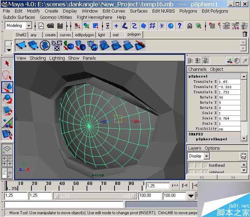Click the Translate X value field
Screen dimensions: 250x217
click(229, 82)
